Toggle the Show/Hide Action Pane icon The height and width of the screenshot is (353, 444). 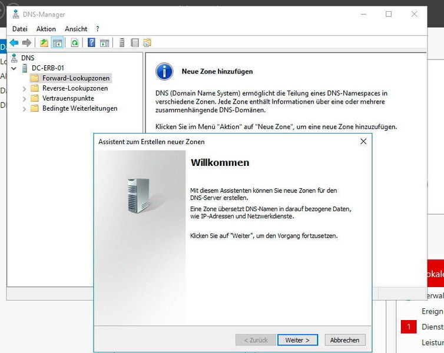104,42
